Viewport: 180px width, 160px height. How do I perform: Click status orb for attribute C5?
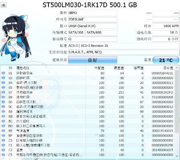pyautogui.click(x=3, y=155)
